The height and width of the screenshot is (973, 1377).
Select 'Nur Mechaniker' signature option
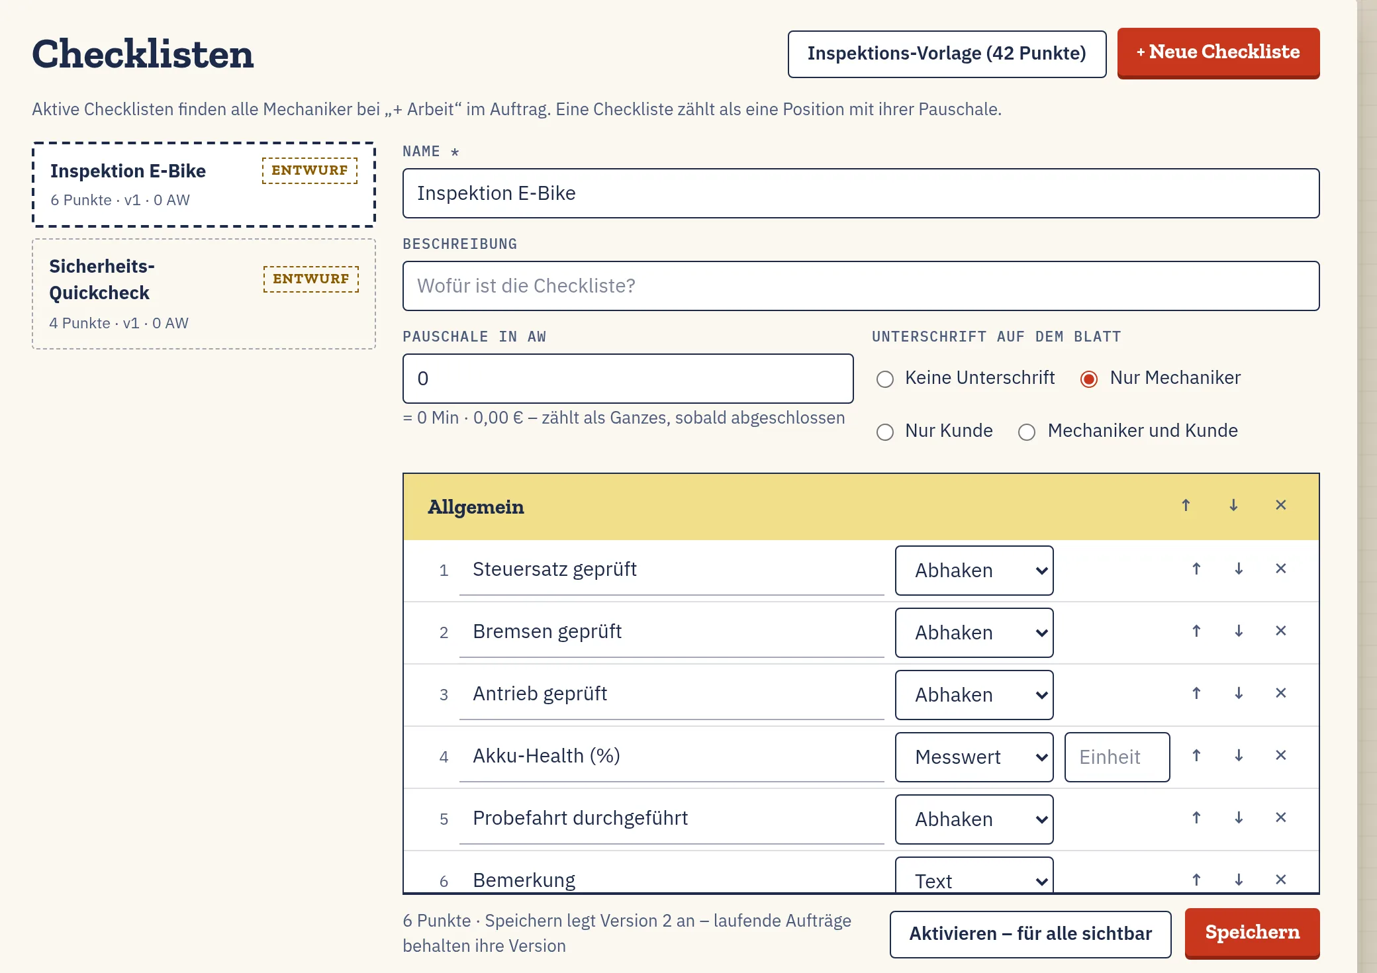tap(1089, 379)
